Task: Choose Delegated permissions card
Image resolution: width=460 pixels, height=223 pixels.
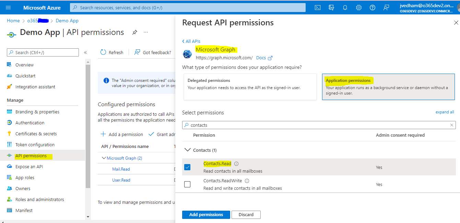Action: [x=250, y=87]
